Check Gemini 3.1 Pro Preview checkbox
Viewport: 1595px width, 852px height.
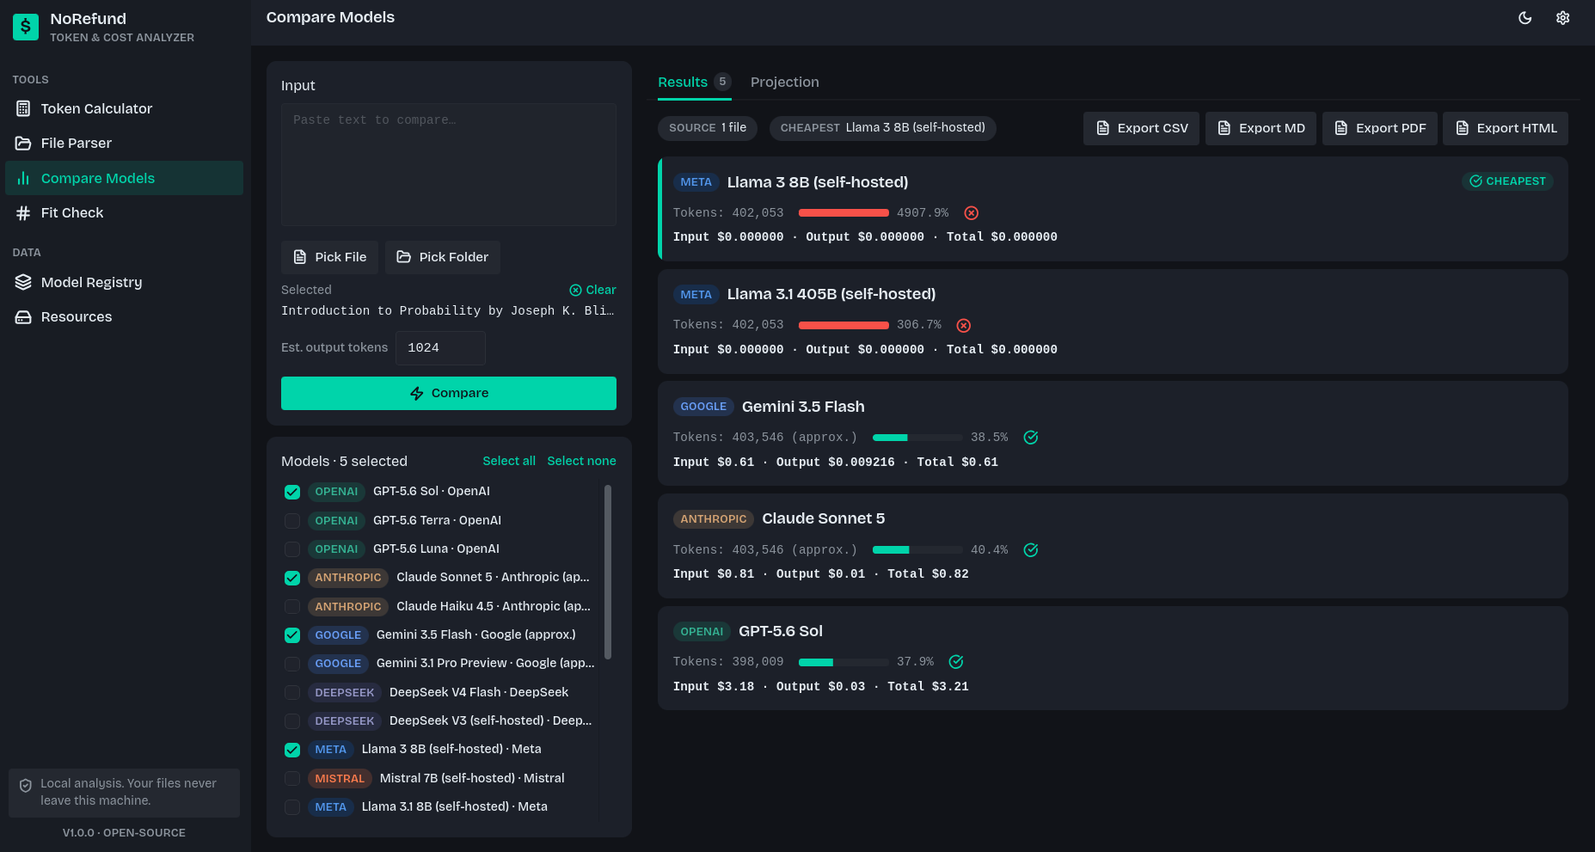[292, 664]
